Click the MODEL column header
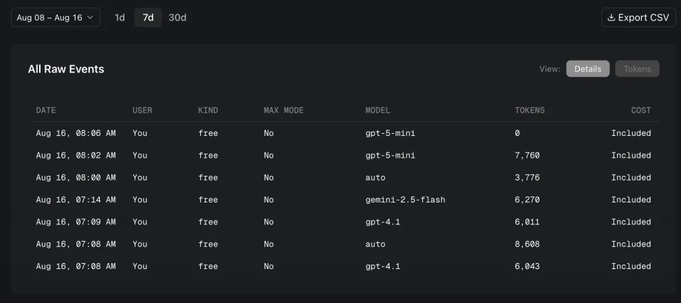The height and width of the screenshot is (303, 681). (378, 111)
